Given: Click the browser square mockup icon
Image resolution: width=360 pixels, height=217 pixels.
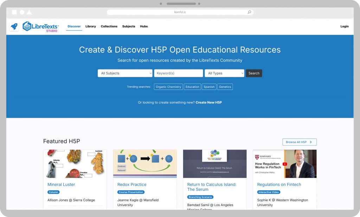Looking at the screenshot, I should click(x=14, y=12).
